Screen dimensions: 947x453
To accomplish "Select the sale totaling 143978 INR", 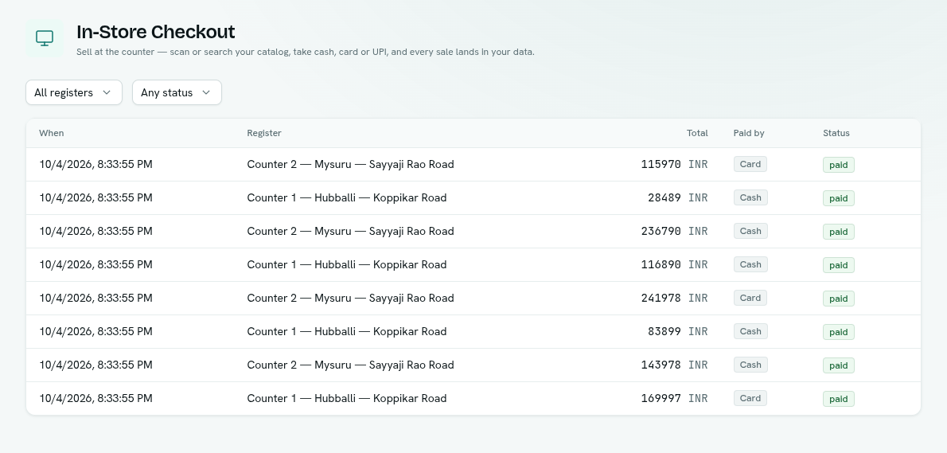I will pos(473,365).
